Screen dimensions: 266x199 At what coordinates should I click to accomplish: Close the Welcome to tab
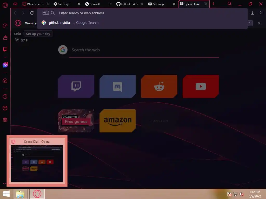[48, 4]
